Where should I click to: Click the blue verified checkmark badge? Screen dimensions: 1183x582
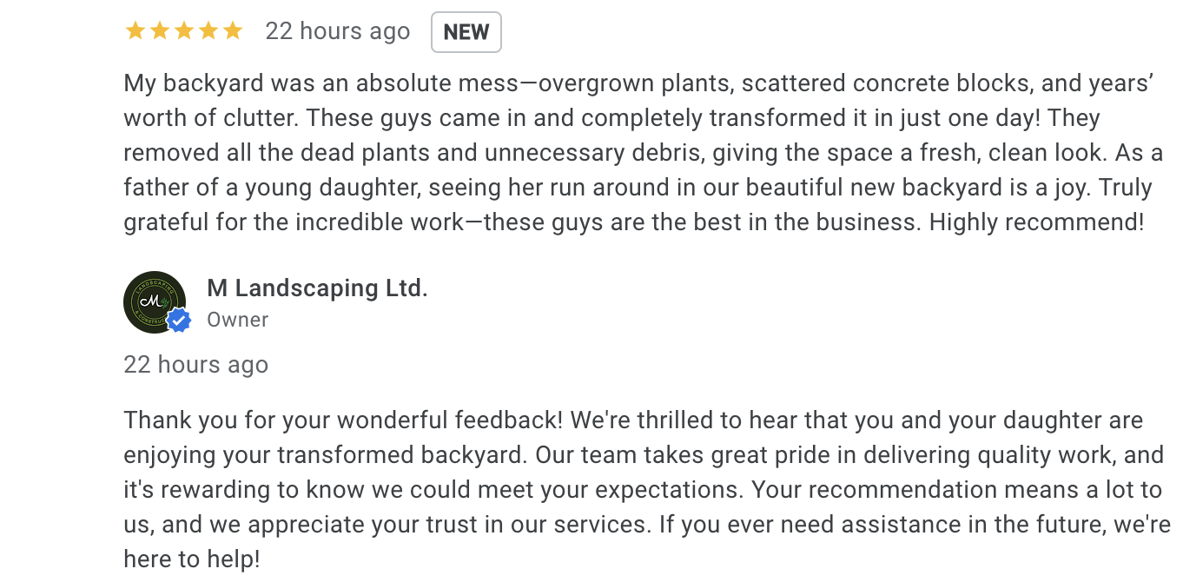pos(179,321)
